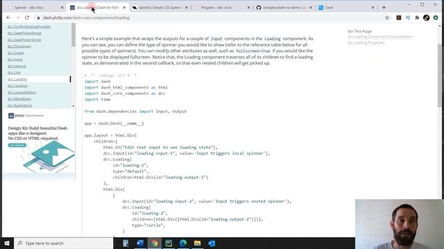Close the dcc.Loading Dash for Python tab
Viewport: 444px width, 249px height.
(x=124, y=8)
